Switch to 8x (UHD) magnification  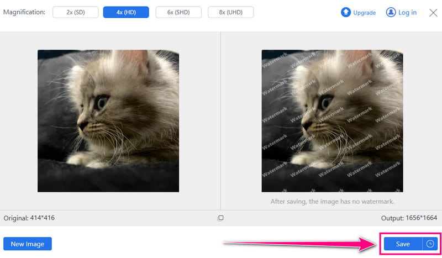230,12
